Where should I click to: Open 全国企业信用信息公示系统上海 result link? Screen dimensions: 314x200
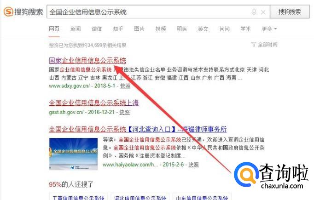click(94, 103)
